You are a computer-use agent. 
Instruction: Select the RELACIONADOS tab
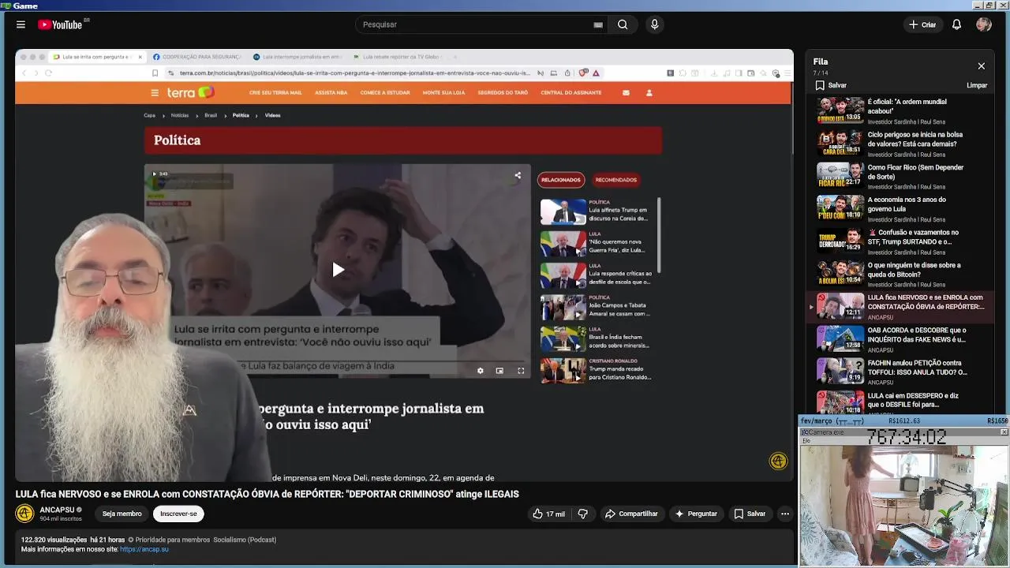(561, 180)
